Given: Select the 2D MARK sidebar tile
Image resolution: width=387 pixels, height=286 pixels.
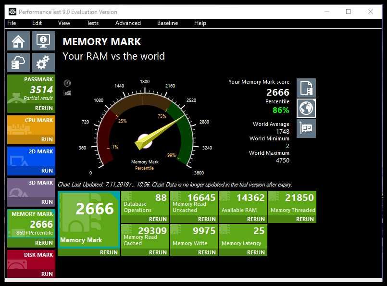Looking at the screenshot, I should click(x=31, y=157).
